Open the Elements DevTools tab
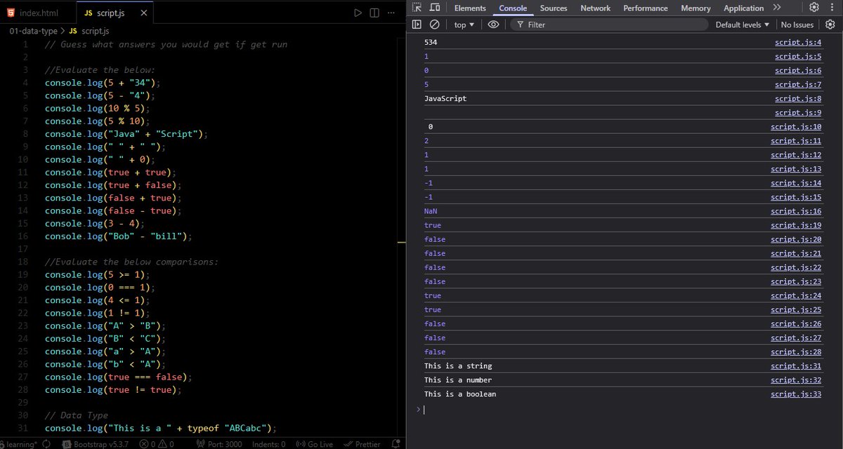Screen dimensions: 843x449 coord(470,8)
